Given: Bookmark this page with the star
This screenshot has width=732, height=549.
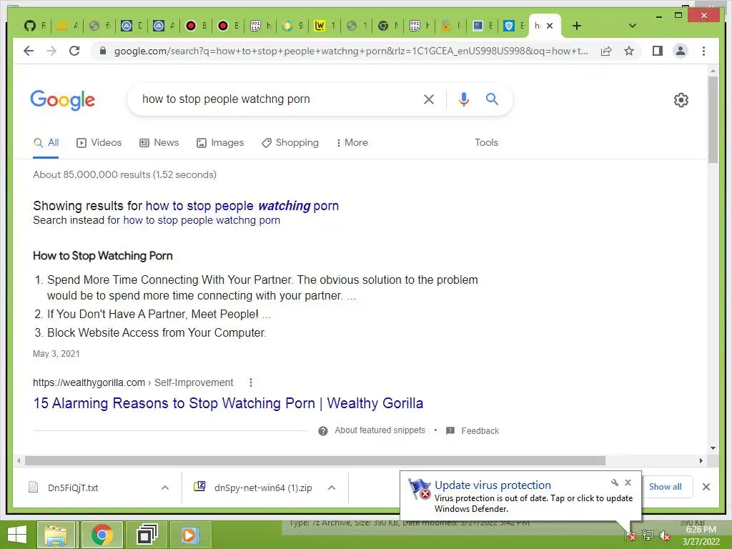Looking at the screenshot, I should [629, 51].
